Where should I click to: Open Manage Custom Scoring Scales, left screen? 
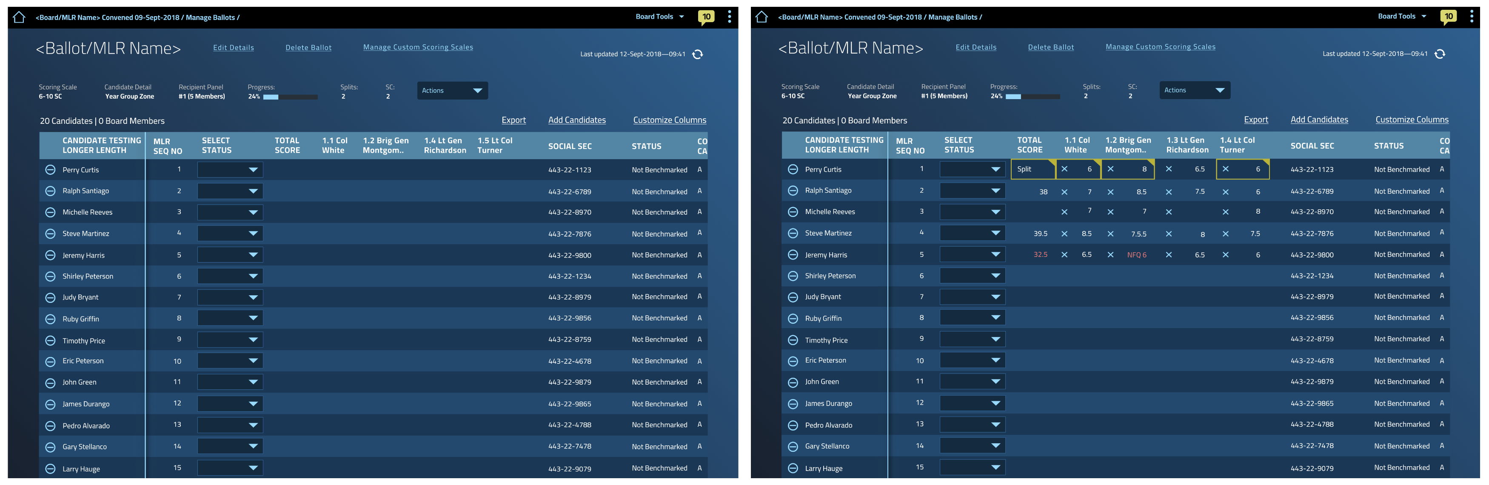pos(418,47)
